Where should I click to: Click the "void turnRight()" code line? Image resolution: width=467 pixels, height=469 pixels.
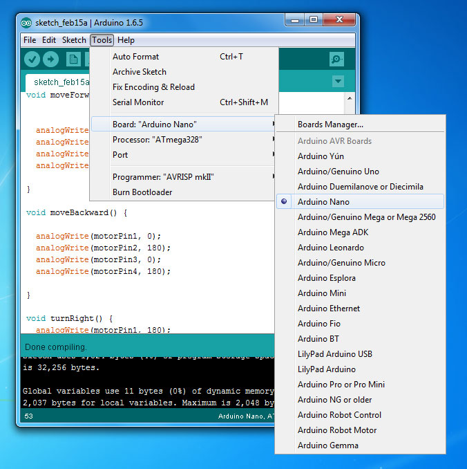[x=69, y=319]
